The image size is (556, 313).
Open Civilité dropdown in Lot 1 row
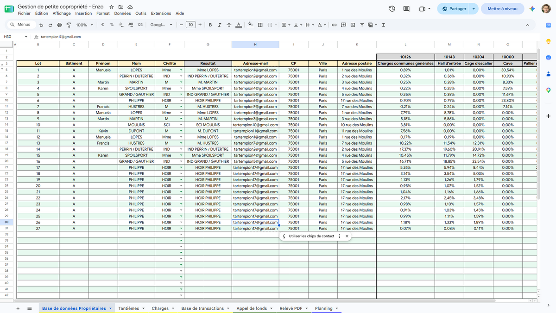point(181,70)
